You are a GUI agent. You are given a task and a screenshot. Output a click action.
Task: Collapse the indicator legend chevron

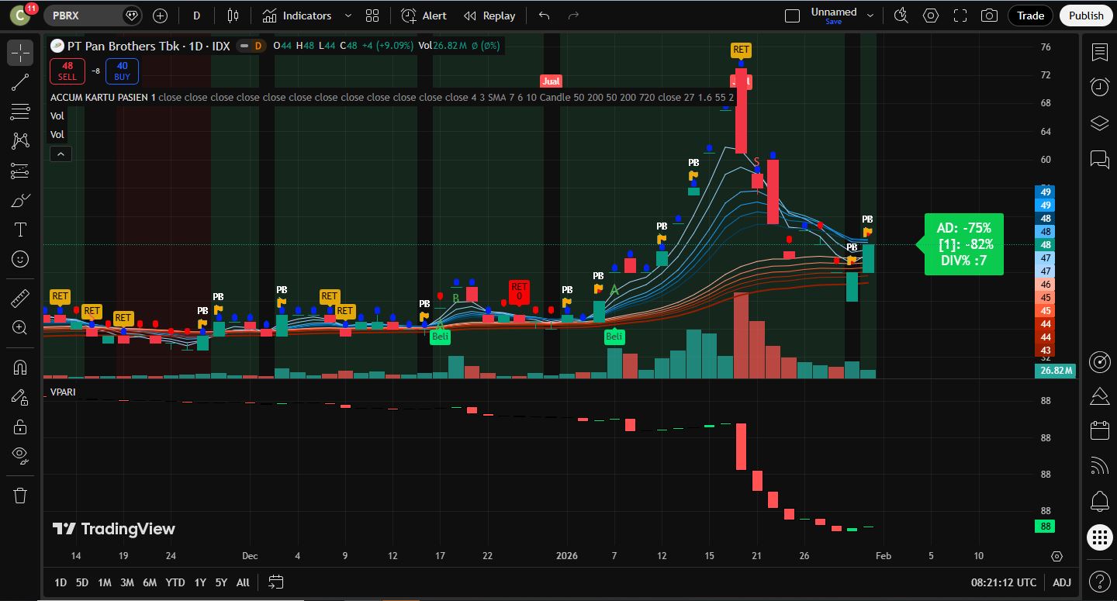tap(61, 154)
